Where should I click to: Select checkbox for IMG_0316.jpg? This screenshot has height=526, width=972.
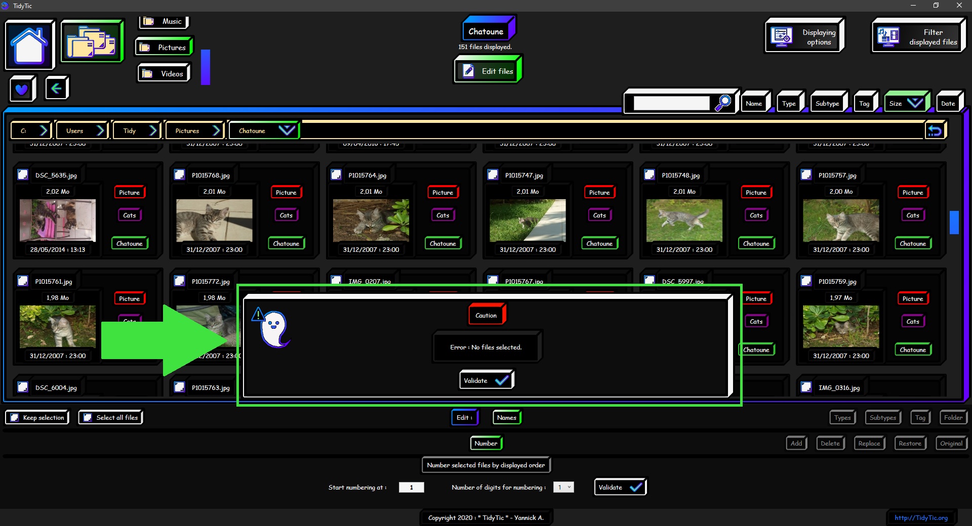coord(806,387)
